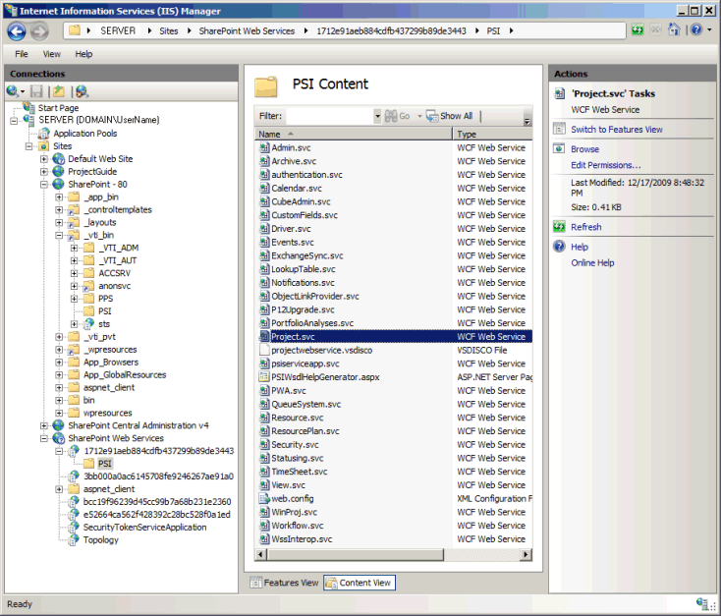Click SharePoint Web Services in breadcrumb
The height and width of the screenshot is (616, 721).
[247, 30]
